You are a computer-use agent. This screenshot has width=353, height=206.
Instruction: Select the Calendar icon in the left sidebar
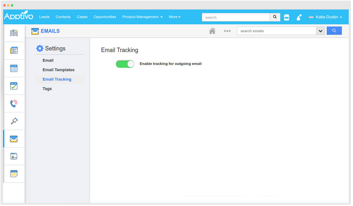[14, 68]
